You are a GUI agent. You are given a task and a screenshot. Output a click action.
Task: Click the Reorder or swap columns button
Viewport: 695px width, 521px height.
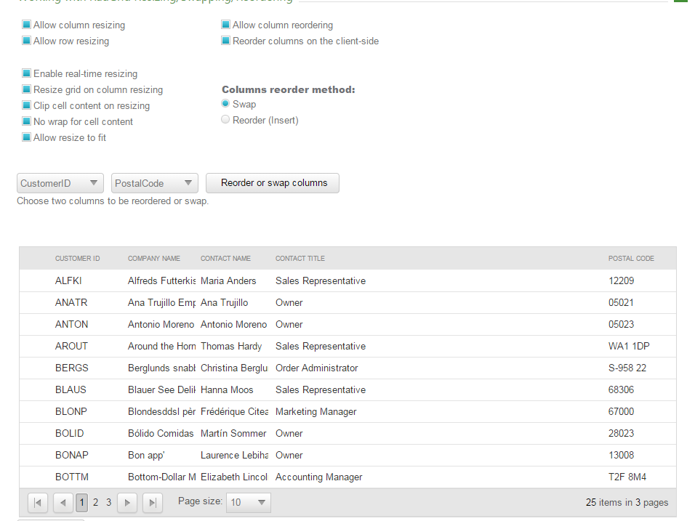[273, 183]
